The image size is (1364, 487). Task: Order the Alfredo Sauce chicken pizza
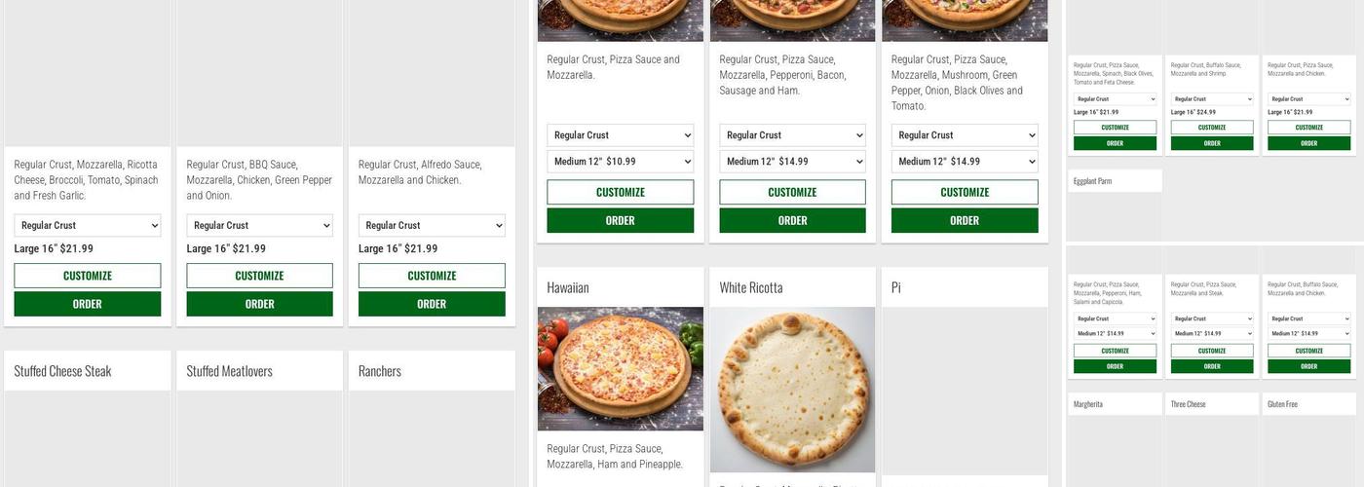[432, 304]
